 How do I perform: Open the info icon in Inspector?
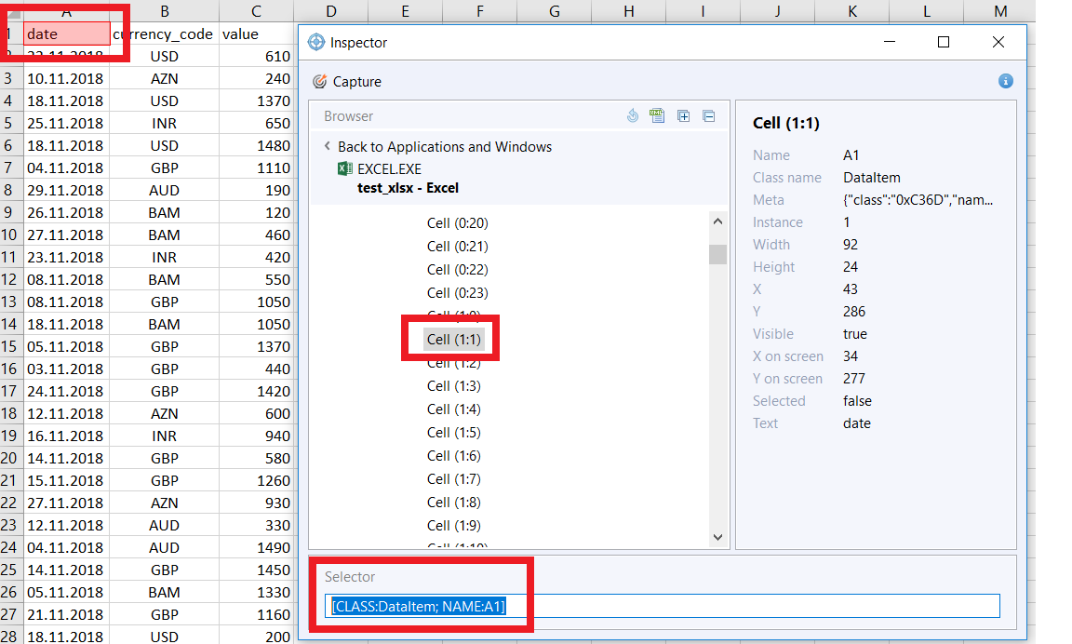pos(1005,81)
